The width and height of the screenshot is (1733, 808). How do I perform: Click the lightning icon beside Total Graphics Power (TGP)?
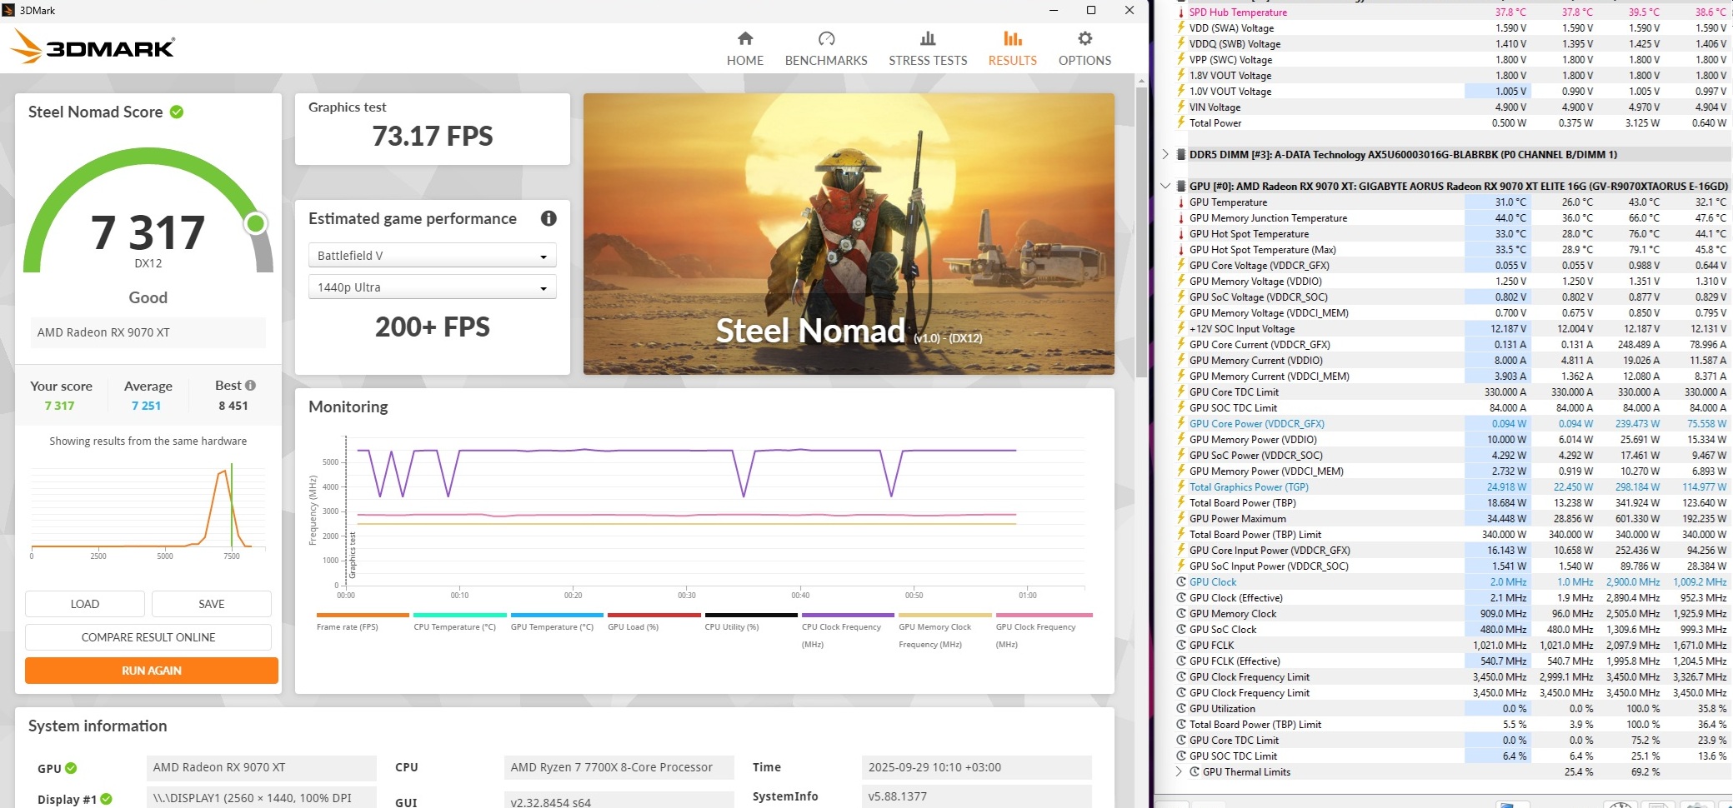pos(1180,487)
